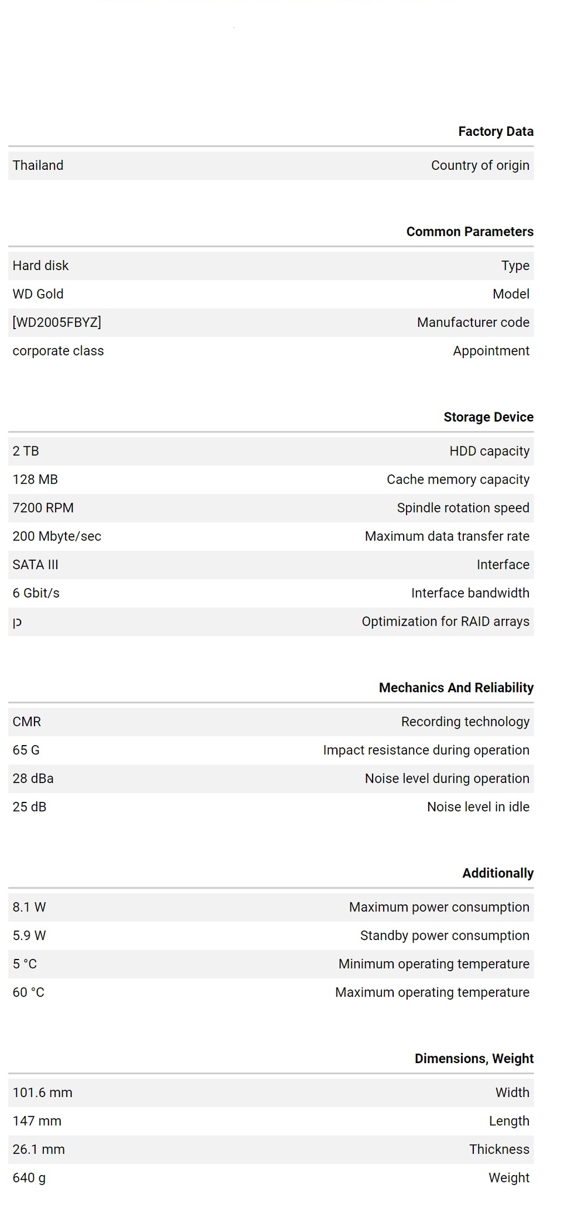The width and height of the screenshot is (585, 1209).
Task: Select the 'Storage Device' heading
Action: tap(488, 417)
